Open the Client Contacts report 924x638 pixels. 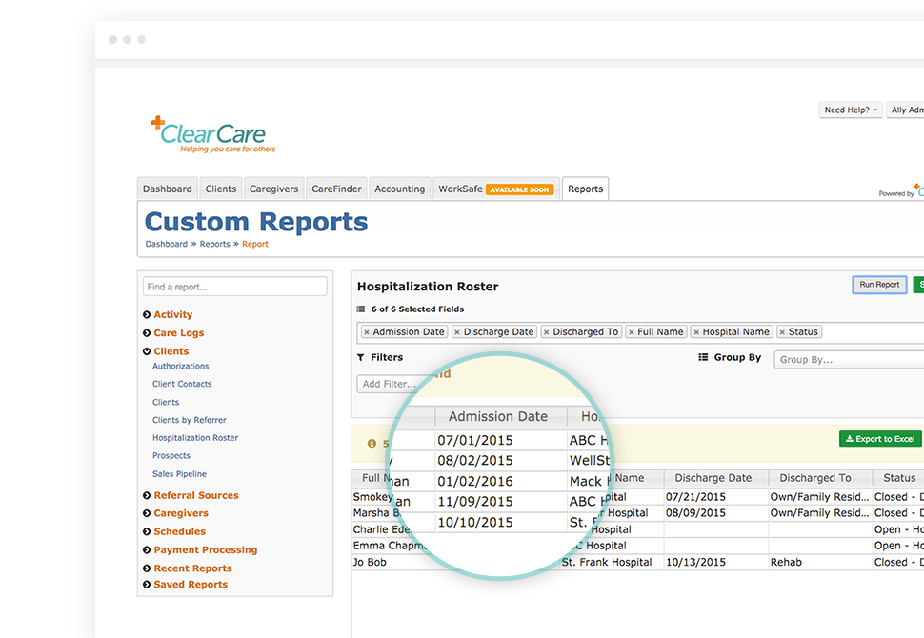(182, 384)
